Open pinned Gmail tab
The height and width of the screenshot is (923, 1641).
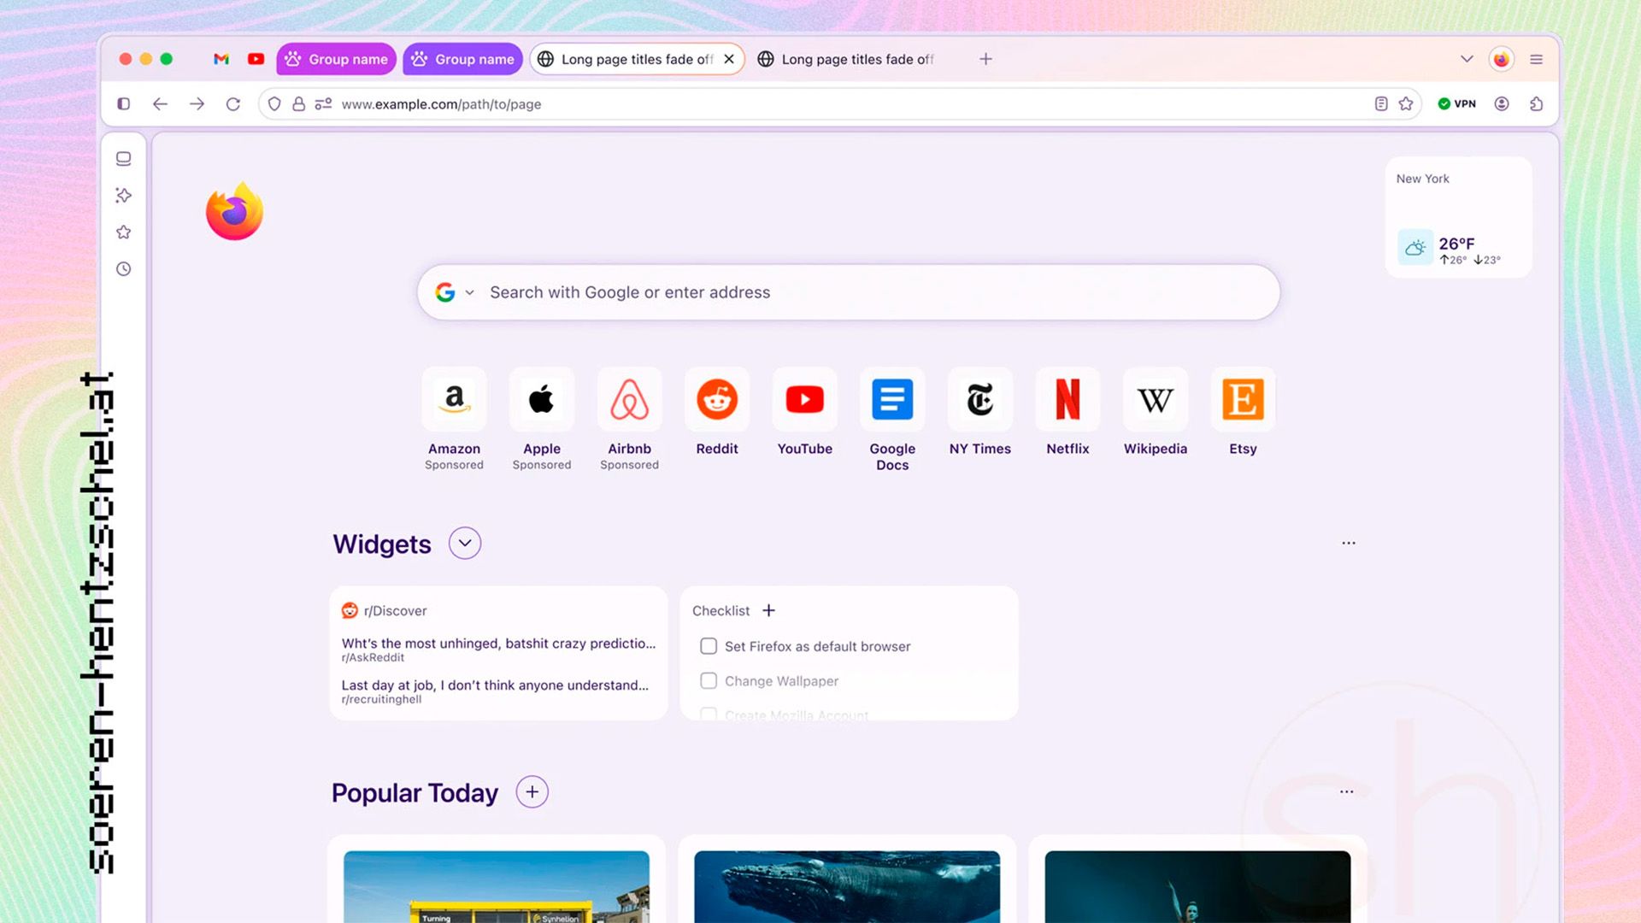pos(221,59)
